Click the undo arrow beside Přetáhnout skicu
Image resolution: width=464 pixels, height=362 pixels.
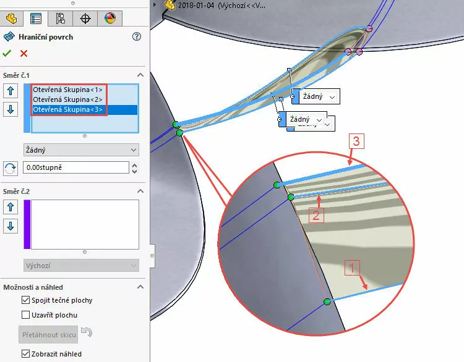pyautogui.click(x=87, y=332)
